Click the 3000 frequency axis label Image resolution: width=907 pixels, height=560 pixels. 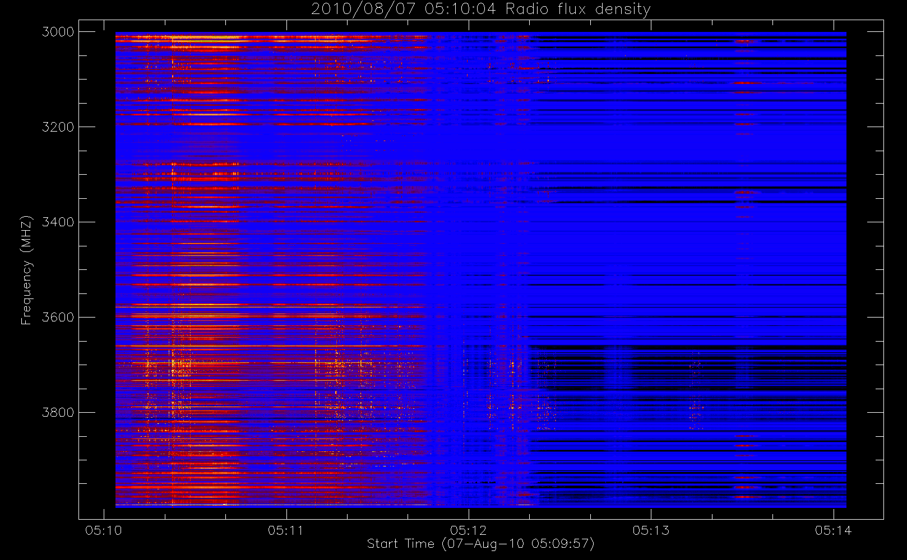click(58, 32)
